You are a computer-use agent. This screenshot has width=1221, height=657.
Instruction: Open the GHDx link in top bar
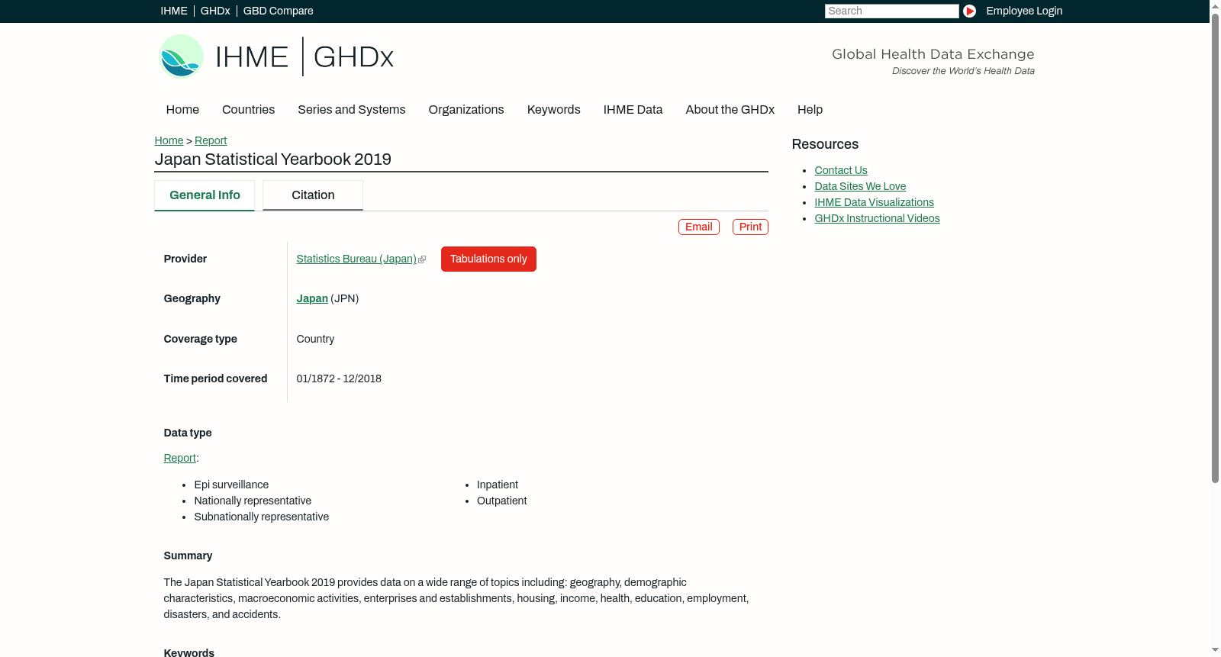(x=215, y=11)
